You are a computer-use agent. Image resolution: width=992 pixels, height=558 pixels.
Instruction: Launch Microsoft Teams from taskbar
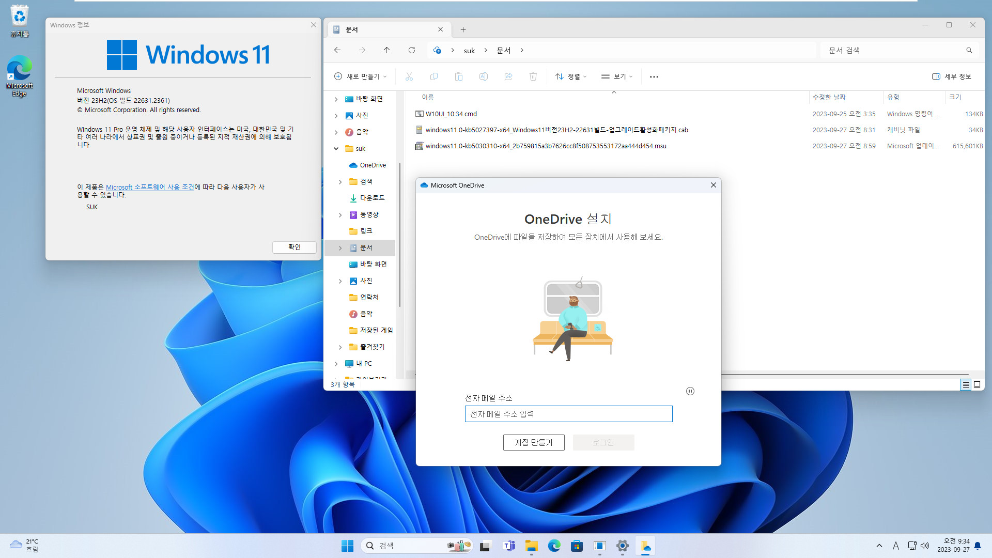[x=509, y=546]
